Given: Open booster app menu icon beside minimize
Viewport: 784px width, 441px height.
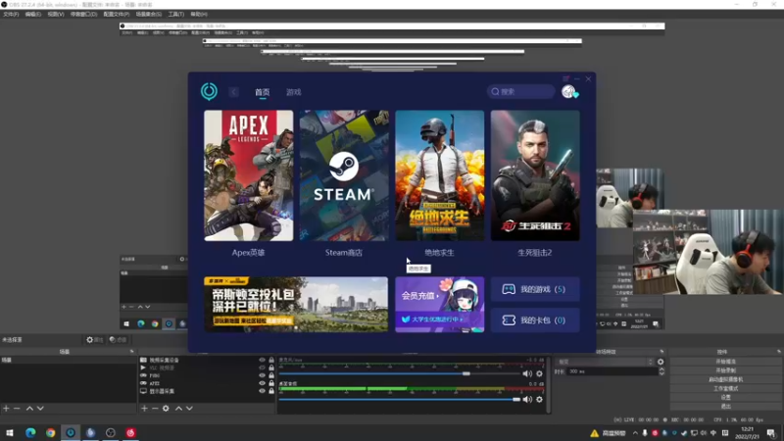Looking at the screenshot, I should click(565, 78).
